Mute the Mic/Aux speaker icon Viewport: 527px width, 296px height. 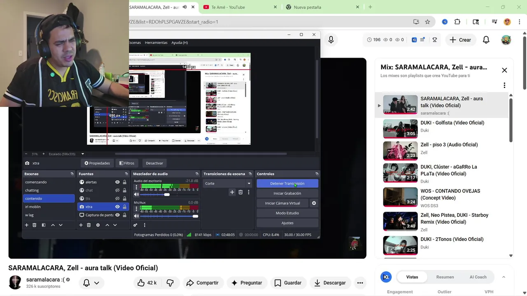click(136, 216)
